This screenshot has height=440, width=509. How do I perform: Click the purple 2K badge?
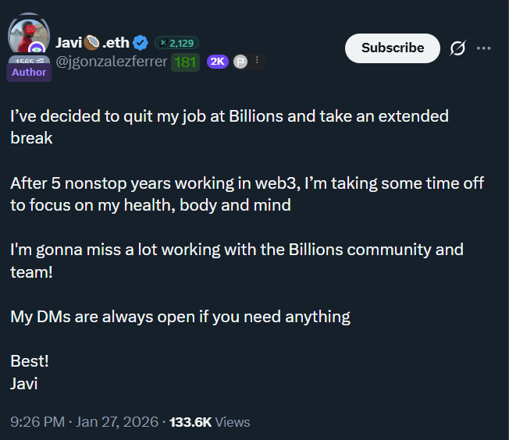coord(218,62)
